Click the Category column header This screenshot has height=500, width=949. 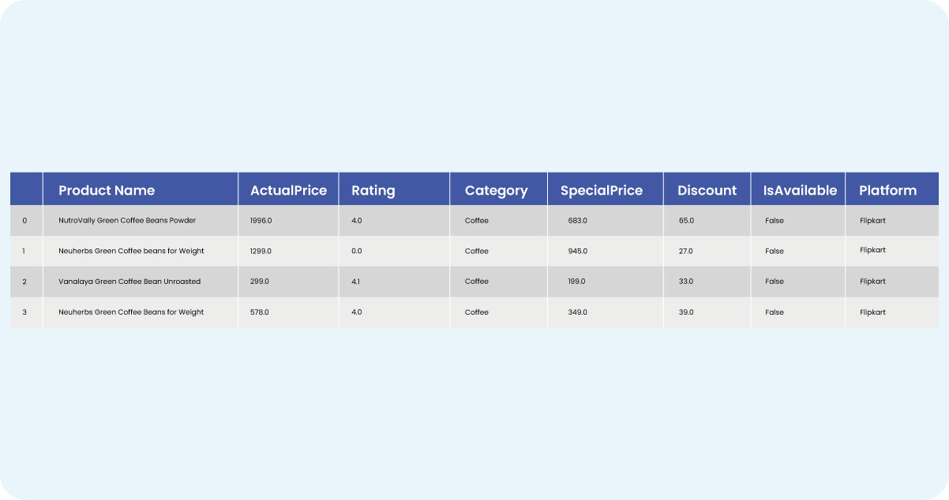[496, 190]
